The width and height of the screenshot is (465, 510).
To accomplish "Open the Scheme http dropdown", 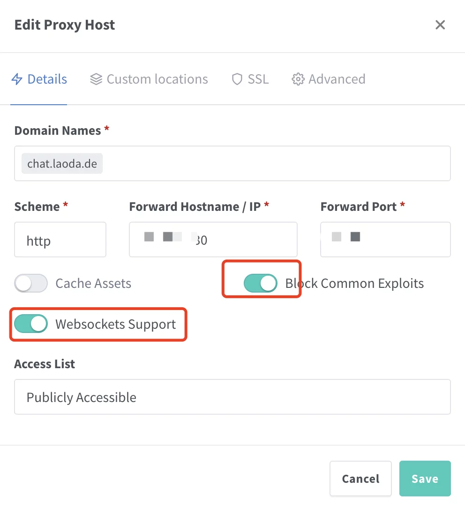I will pyautogui.click(x=60, y=240).
